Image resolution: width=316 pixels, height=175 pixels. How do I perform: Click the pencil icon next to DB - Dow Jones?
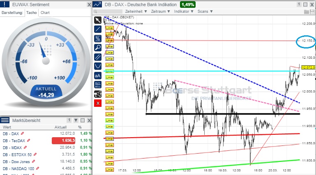[x=33, y=161]
